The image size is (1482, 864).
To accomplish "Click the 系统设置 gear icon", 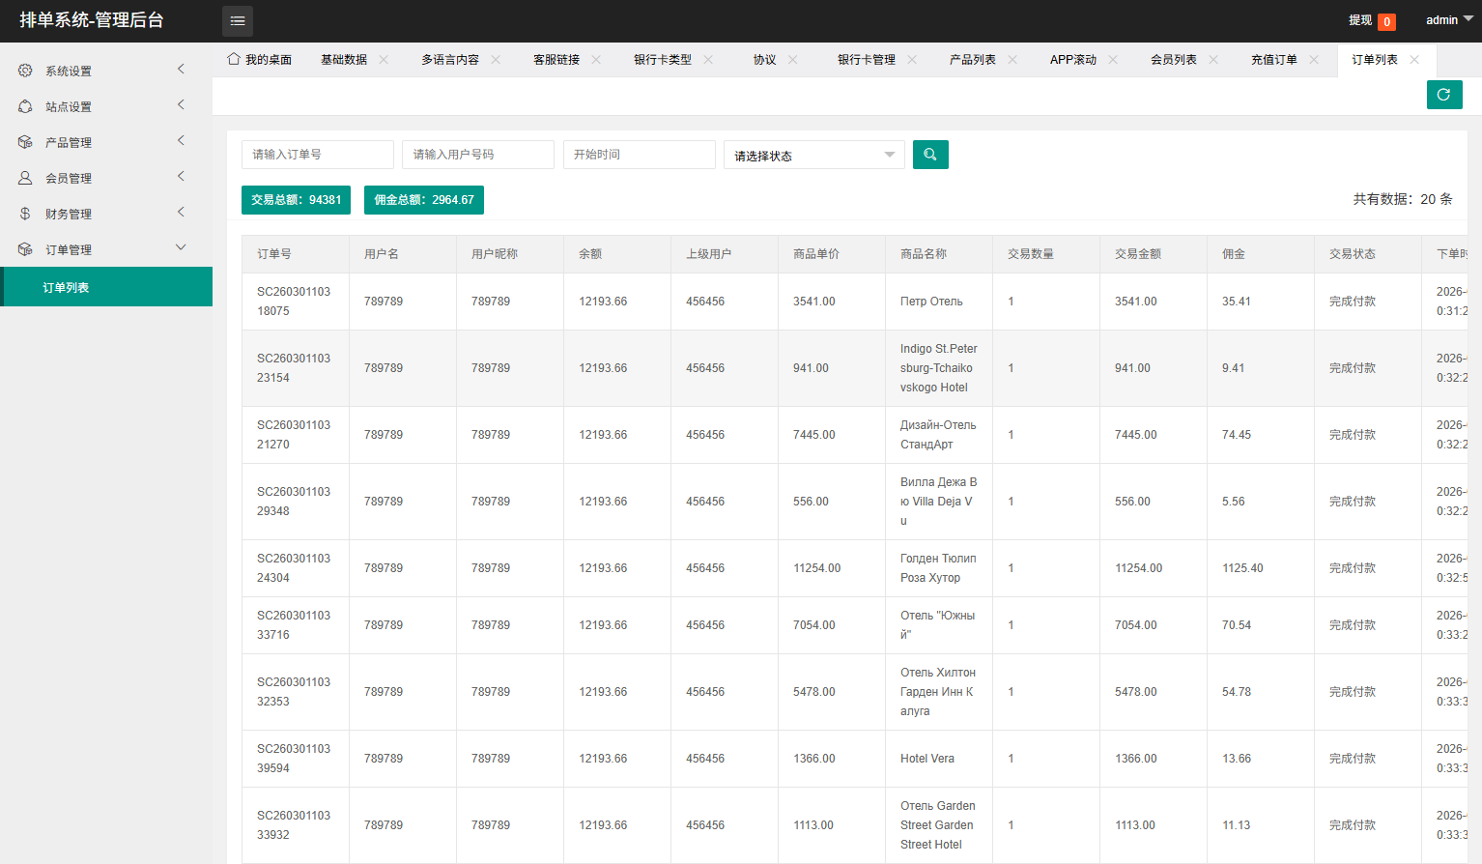I will click(x=25, y=71).
